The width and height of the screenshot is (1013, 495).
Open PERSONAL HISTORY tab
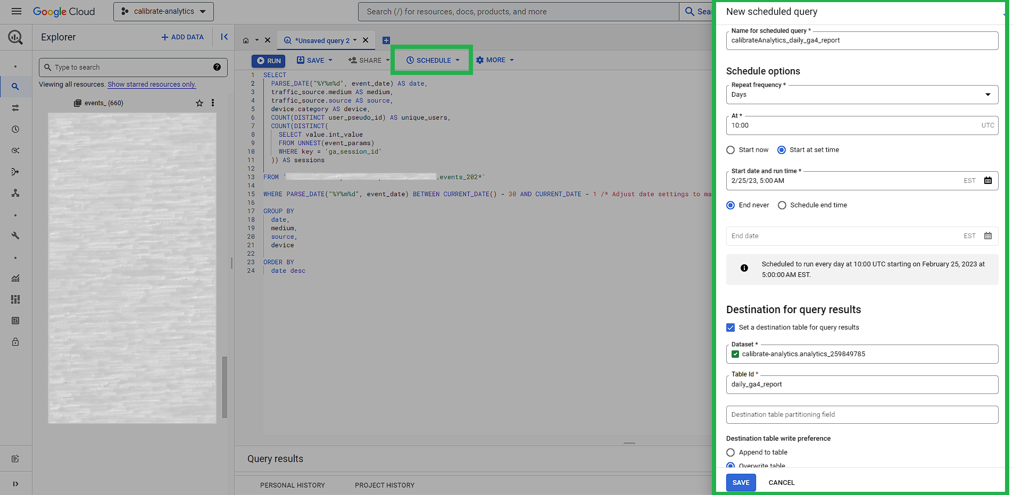293,485
